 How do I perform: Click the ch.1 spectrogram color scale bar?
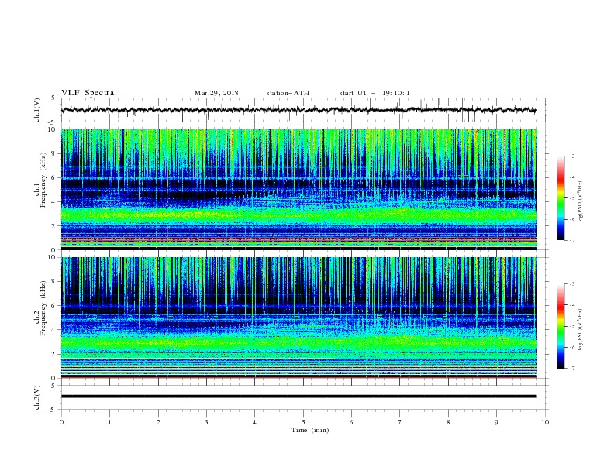coord(561,198)
